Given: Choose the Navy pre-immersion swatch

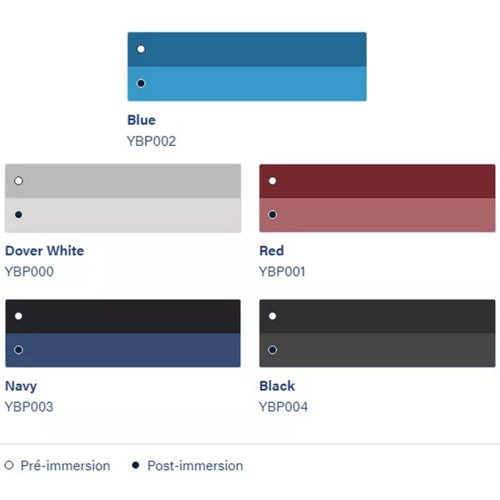Looking at the screenshot, I should (123, 316).
